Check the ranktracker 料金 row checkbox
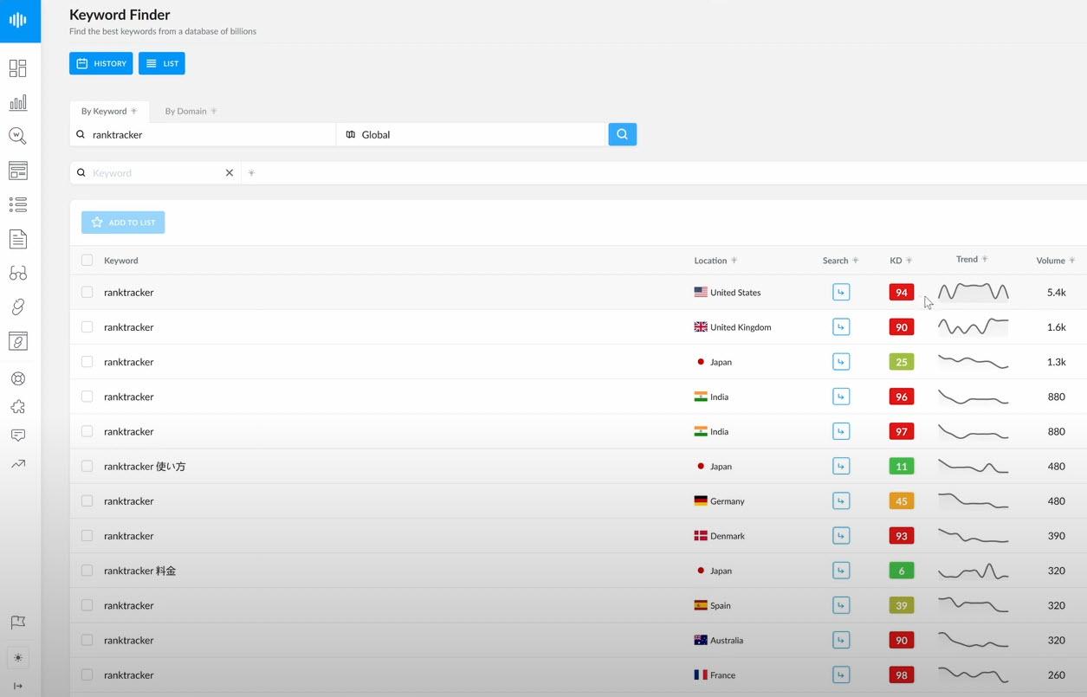This screenshot has width=1087, height=697. (87, 571)
